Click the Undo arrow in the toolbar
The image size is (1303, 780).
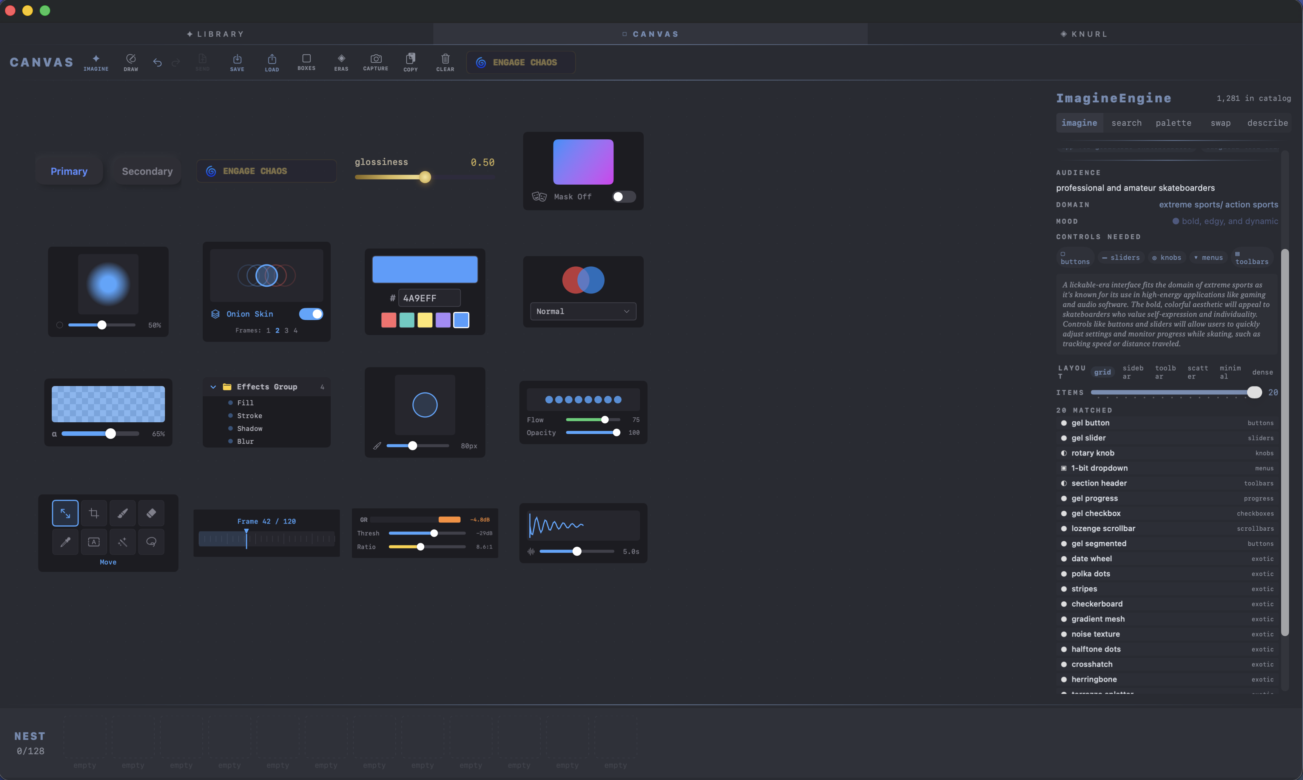coord(157,63)
